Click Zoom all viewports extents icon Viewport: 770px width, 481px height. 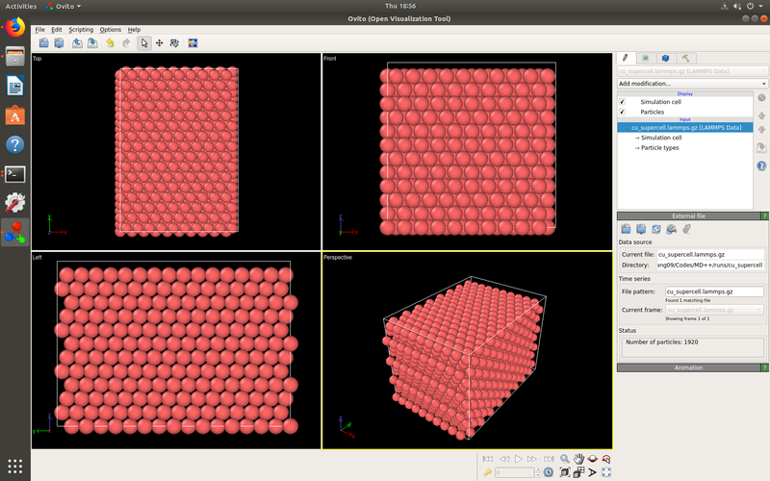pyautogui.click(x=578, y=472)
